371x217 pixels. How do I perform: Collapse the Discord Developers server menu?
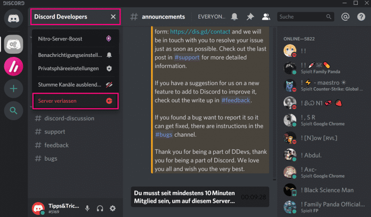(113, 16)
